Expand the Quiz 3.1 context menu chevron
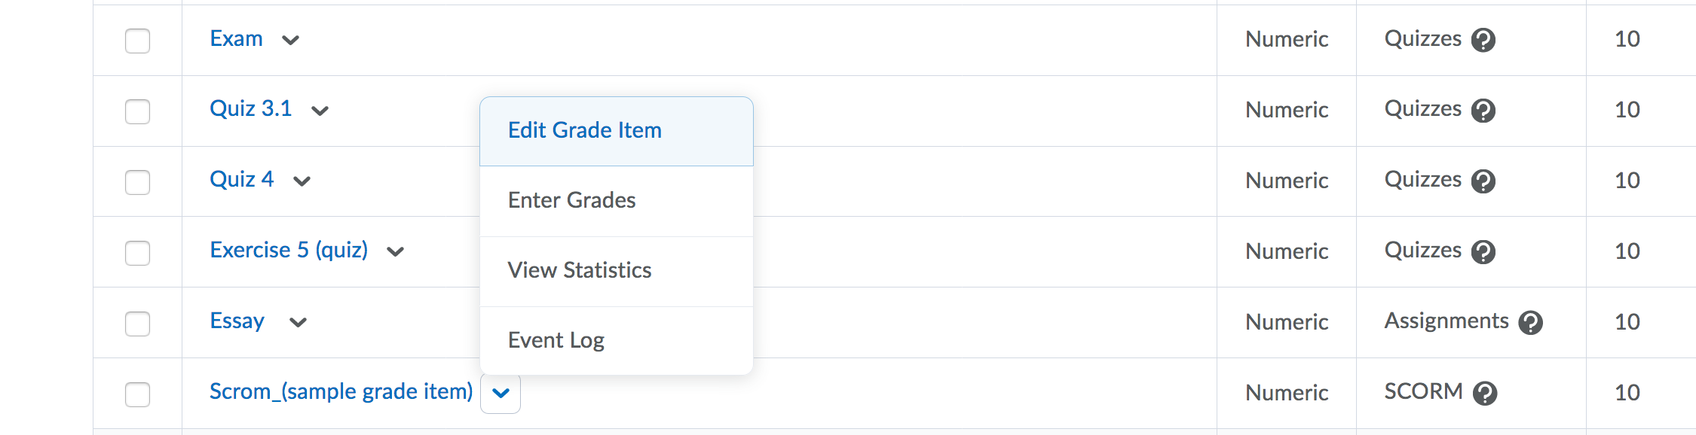1696x435 pixels. (320, 111)
